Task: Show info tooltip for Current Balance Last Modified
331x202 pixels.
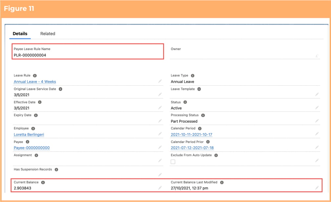Action: click(222, 182)
